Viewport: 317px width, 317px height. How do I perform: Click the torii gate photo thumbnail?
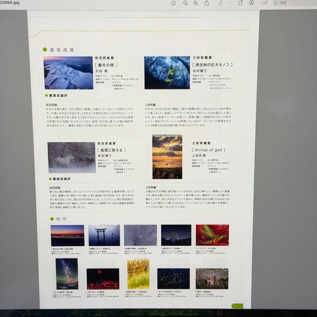point(104,235)
